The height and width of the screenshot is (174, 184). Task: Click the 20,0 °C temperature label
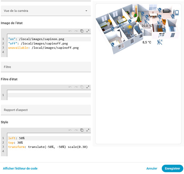tap(147, 26)
